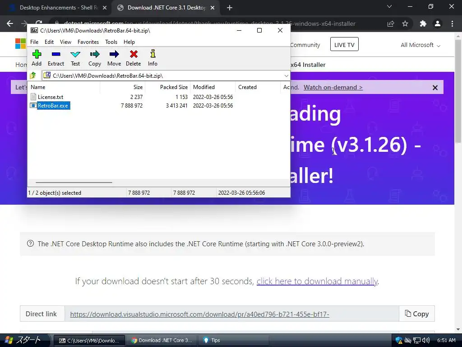Close the Desktop Enhancements tab

point(105,8)
